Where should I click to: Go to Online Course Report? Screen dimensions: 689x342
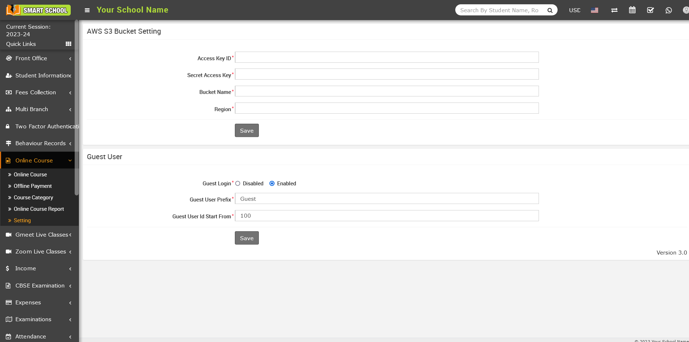39,209
